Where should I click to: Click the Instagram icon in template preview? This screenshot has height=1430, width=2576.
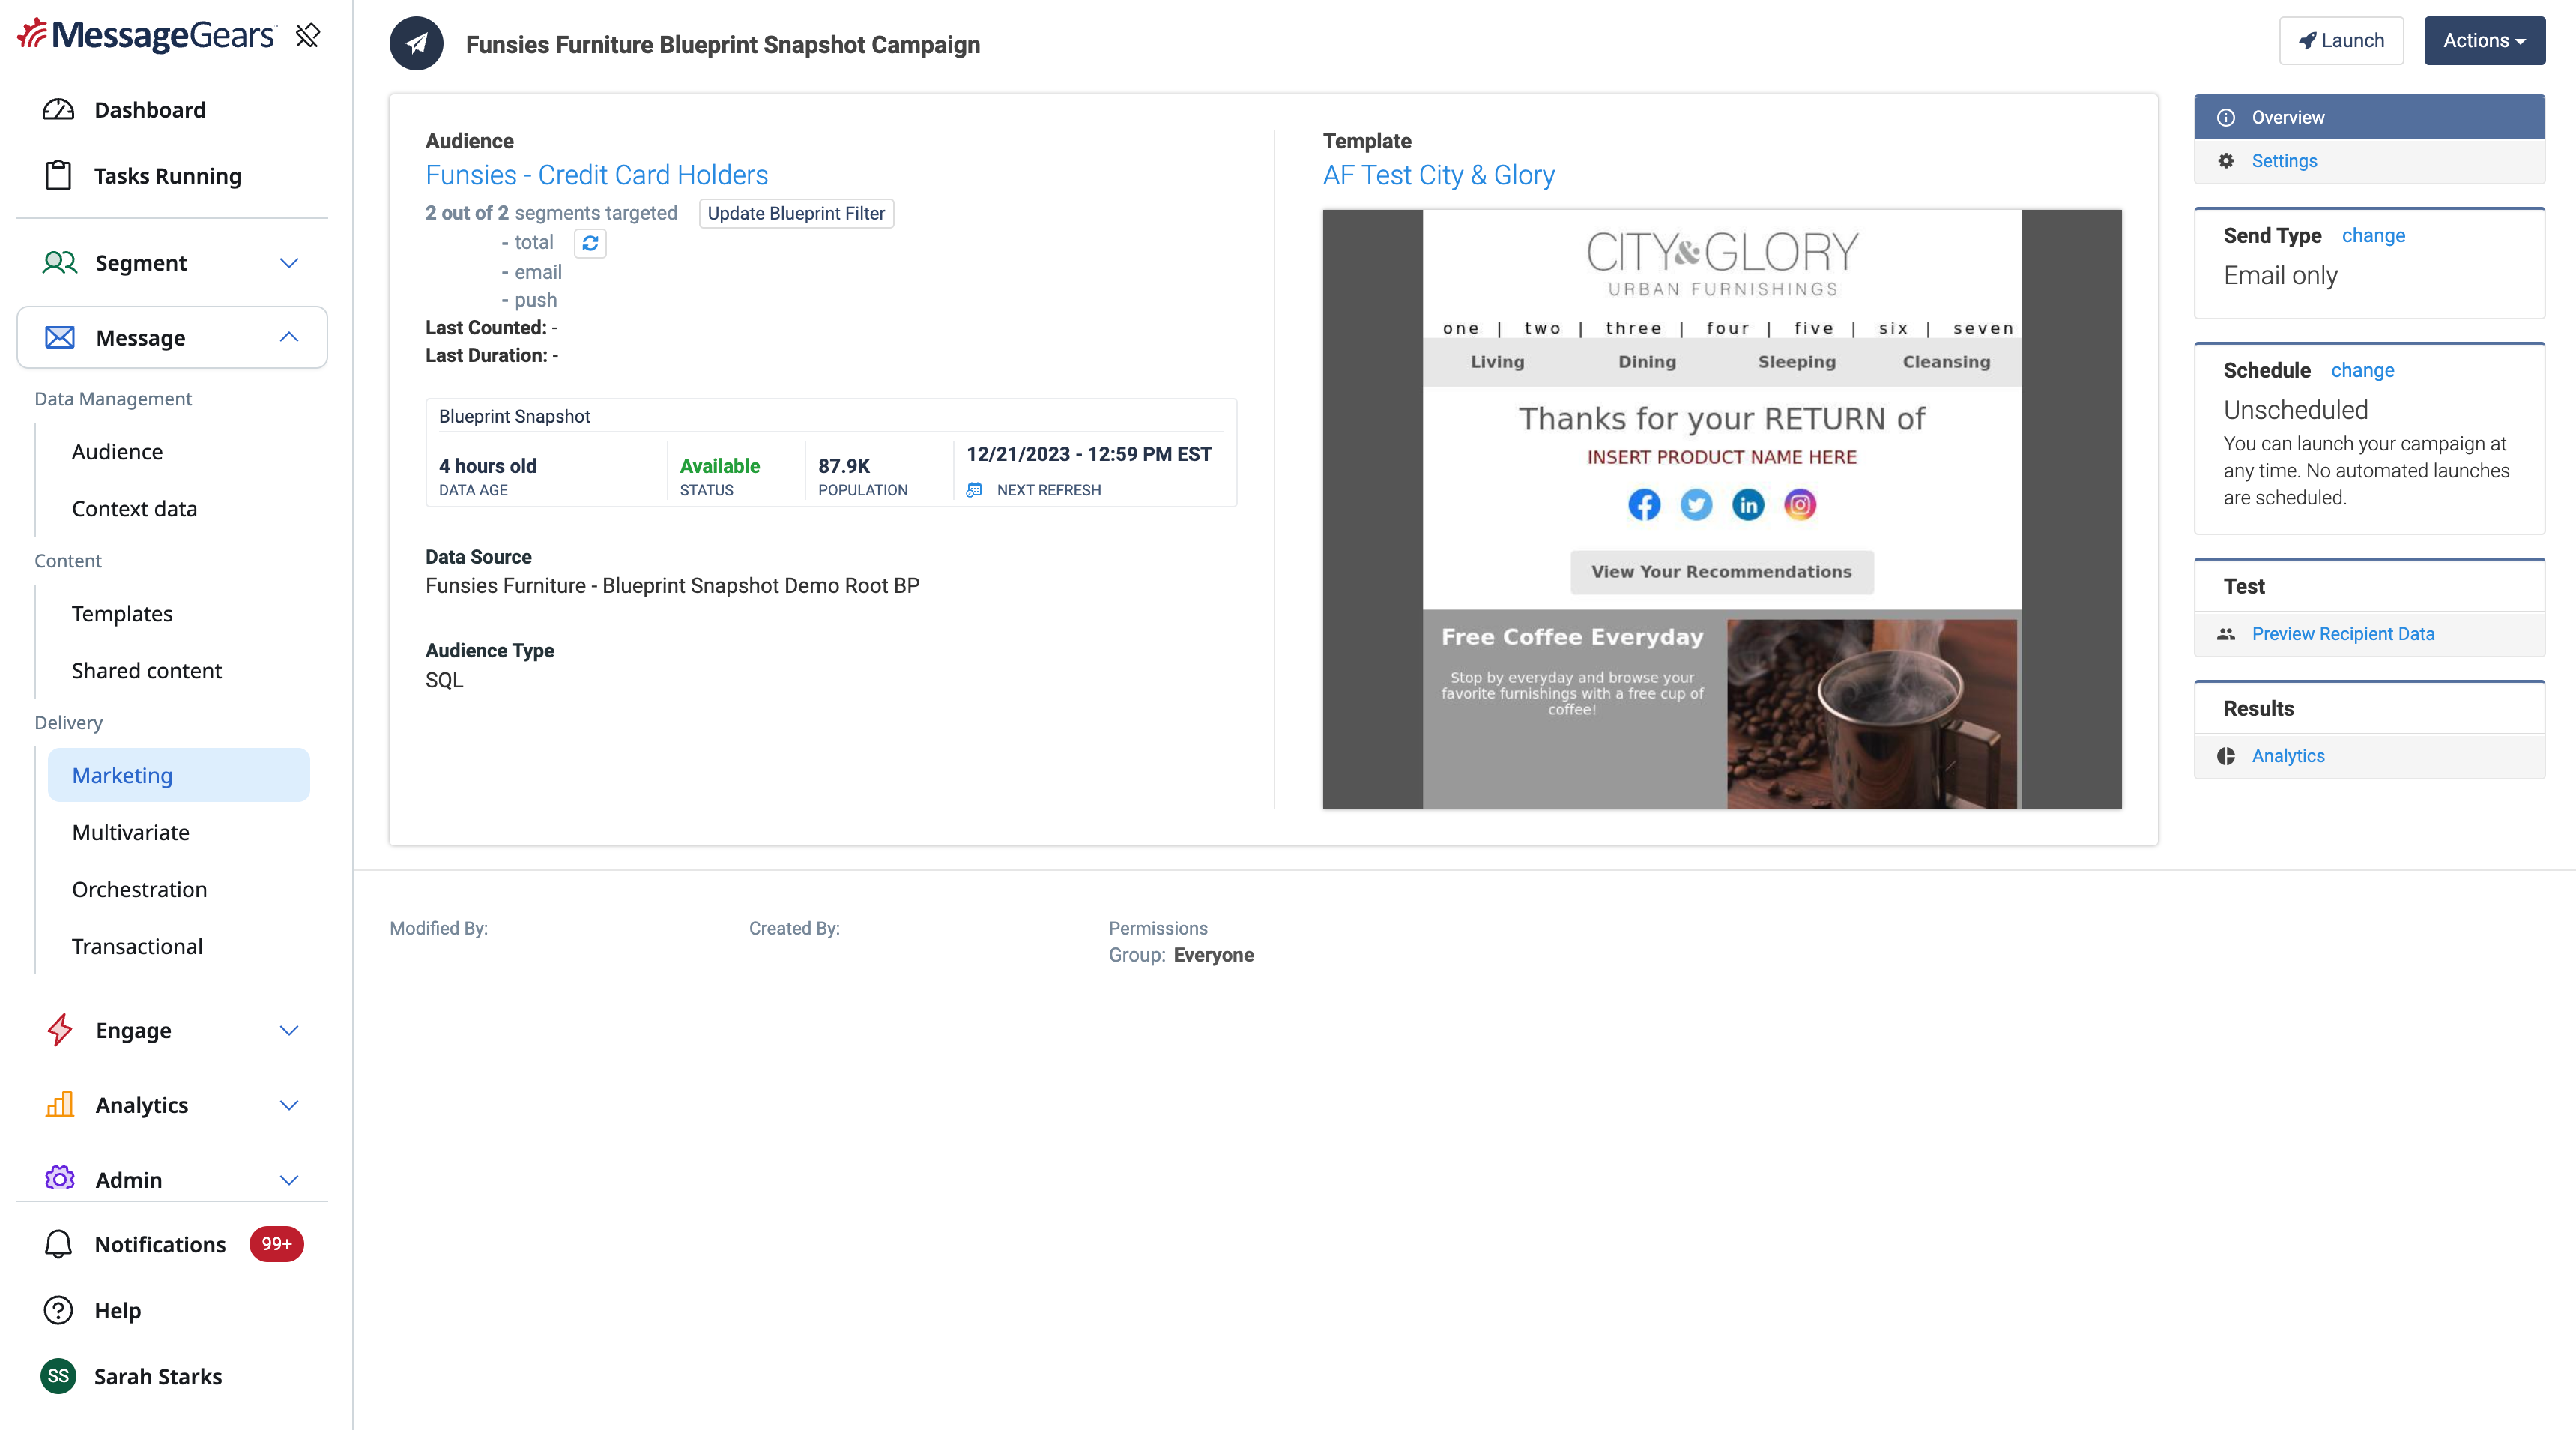(1800, 505)
